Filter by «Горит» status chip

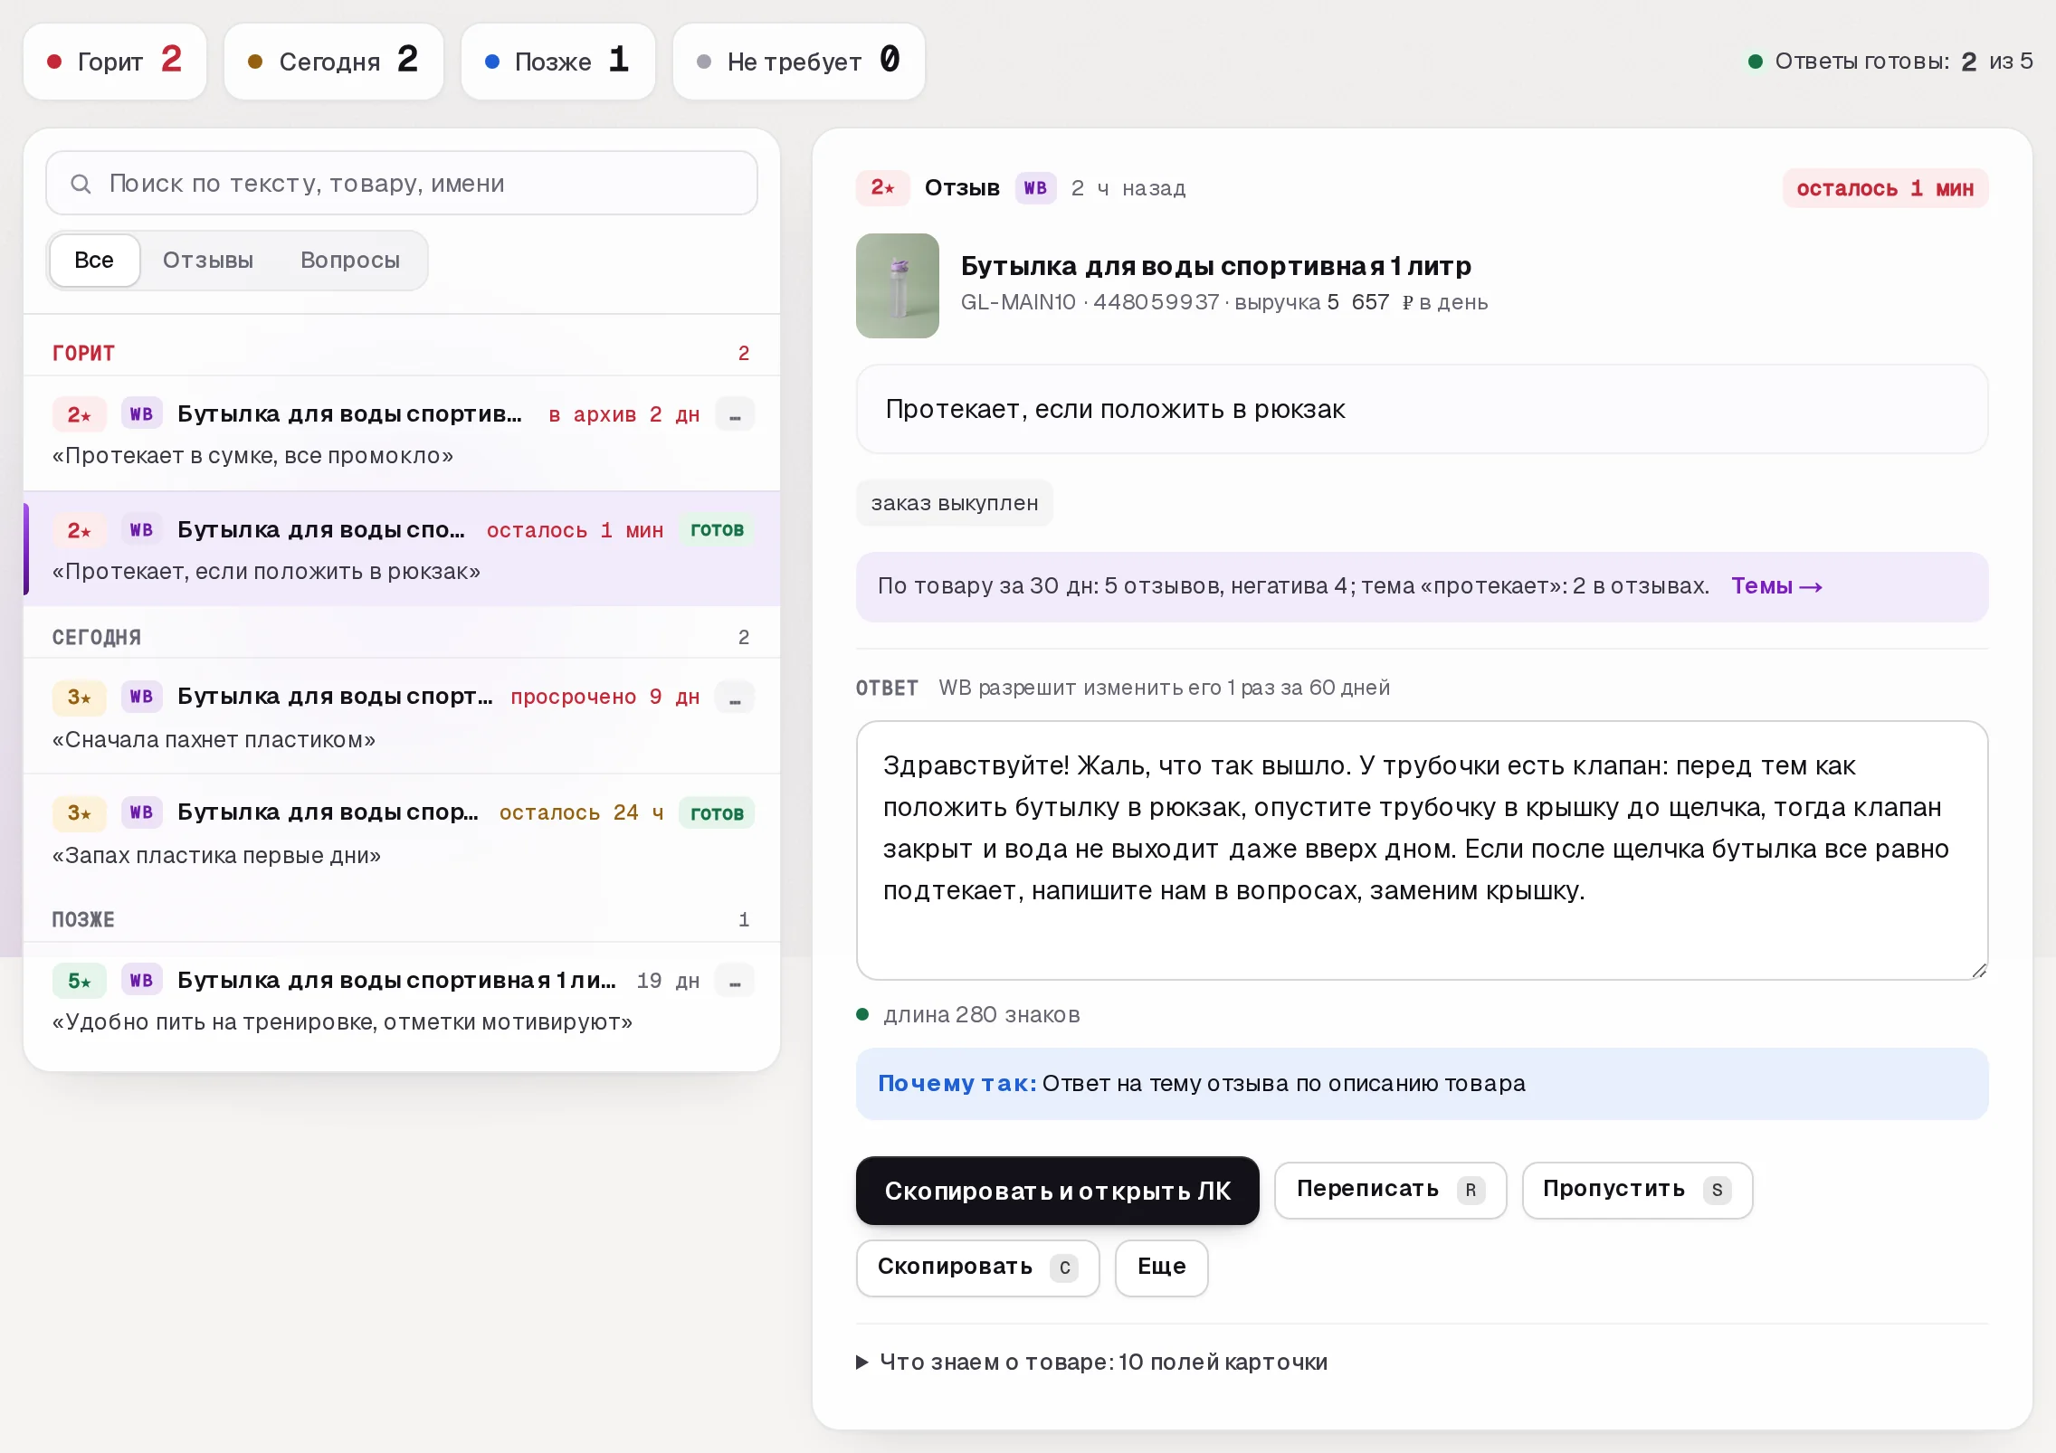pos(115,62)
